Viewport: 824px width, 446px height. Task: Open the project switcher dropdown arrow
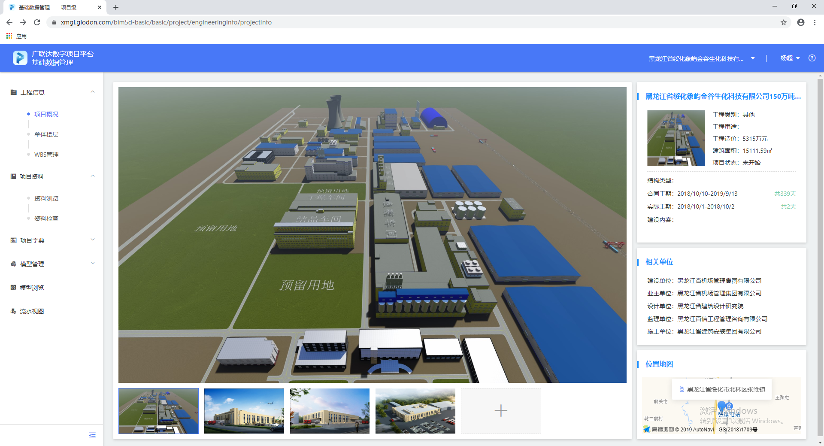753,58
